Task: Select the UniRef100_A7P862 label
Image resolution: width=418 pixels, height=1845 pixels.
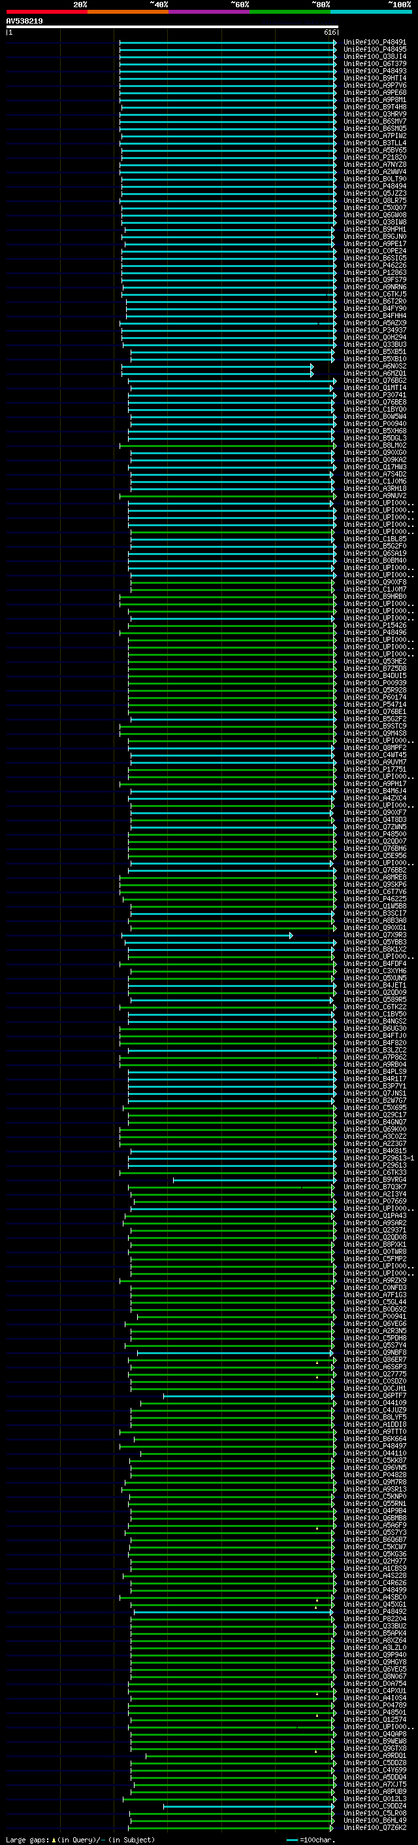Action: click(x=375, y=1058)
